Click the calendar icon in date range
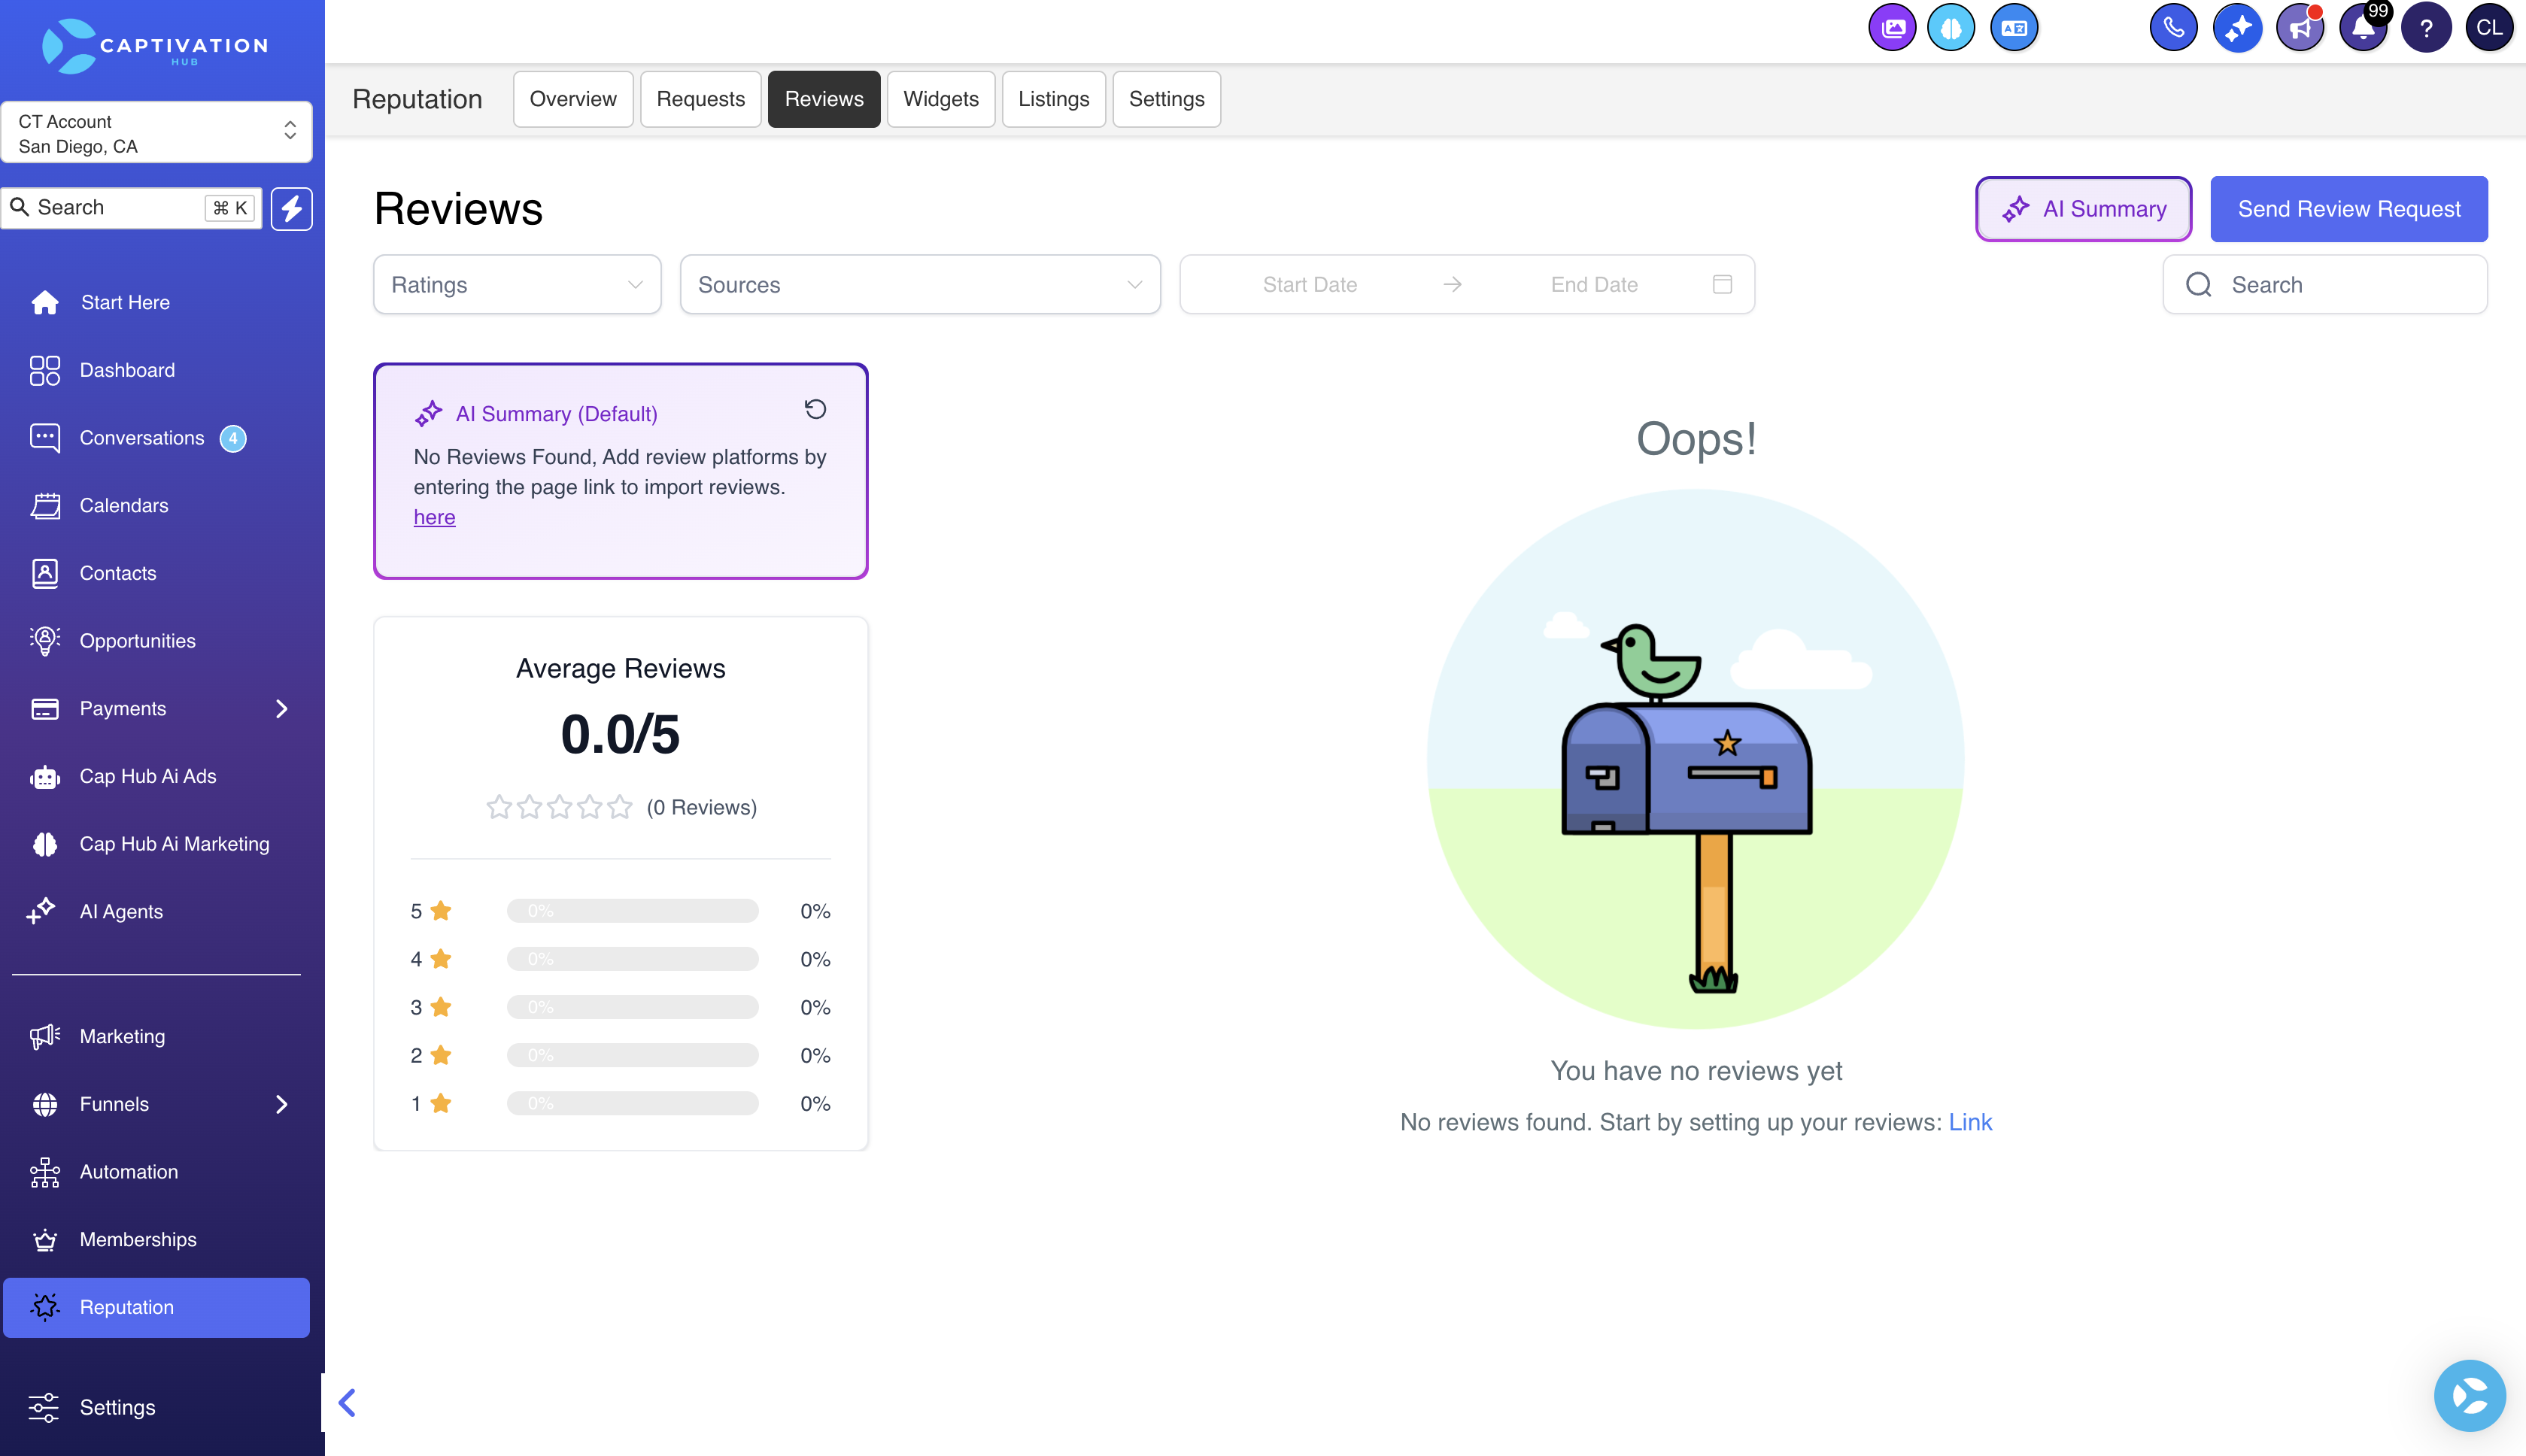This screenshot has height=1456, width=2526. [x=1722, y=284]
